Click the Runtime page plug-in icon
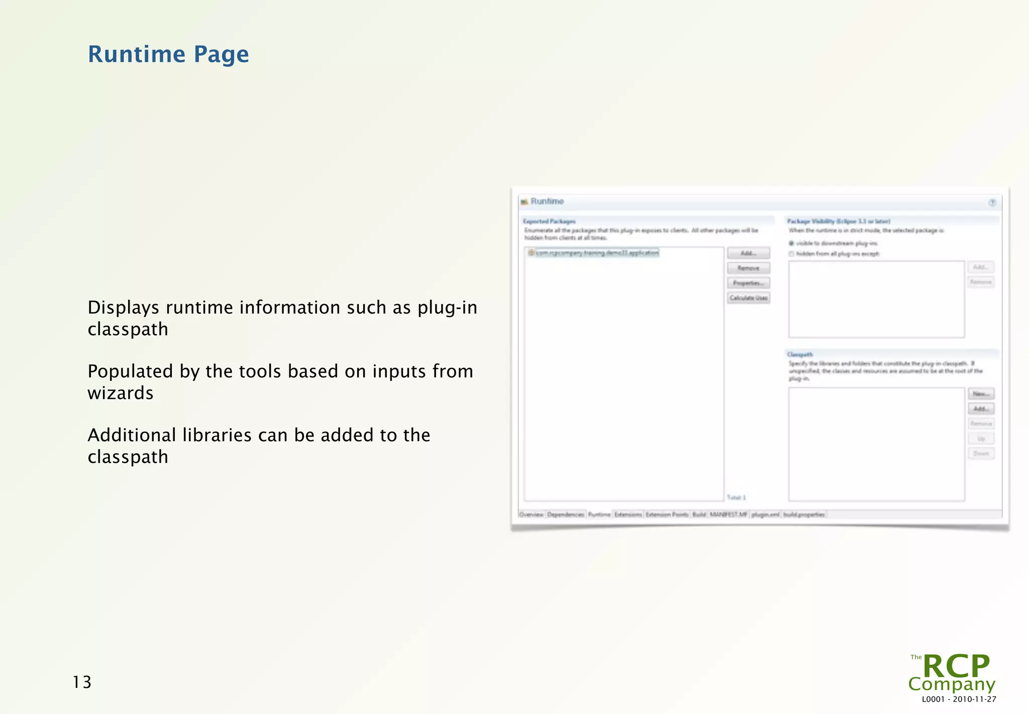Screen dimensions: 1029x714 tap(525, 201)
